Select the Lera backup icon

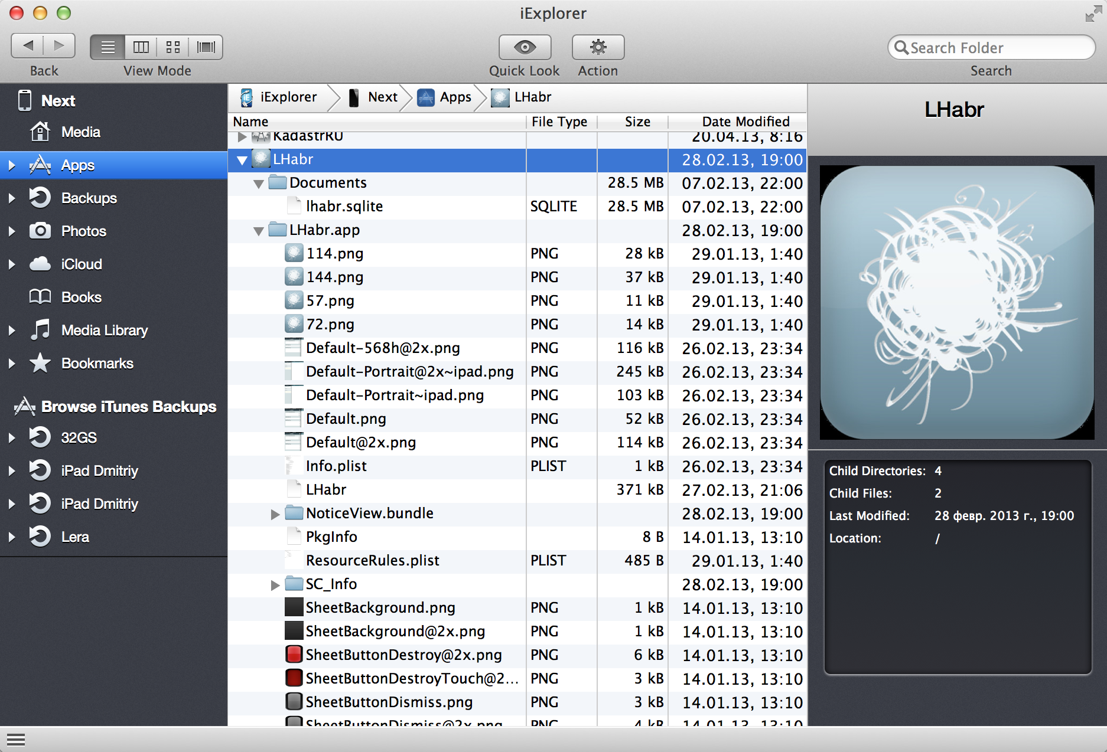(x=40, y=537)
